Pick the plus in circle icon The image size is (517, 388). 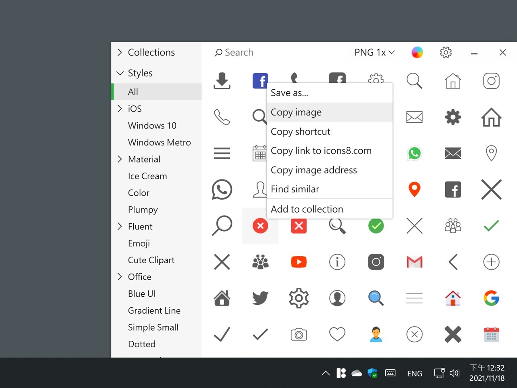point(491,262)
